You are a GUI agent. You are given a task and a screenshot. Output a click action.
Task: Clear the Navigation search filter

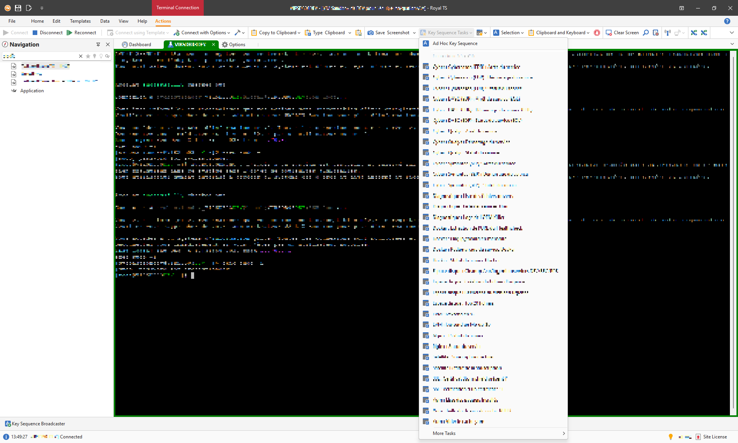(81, 56)
